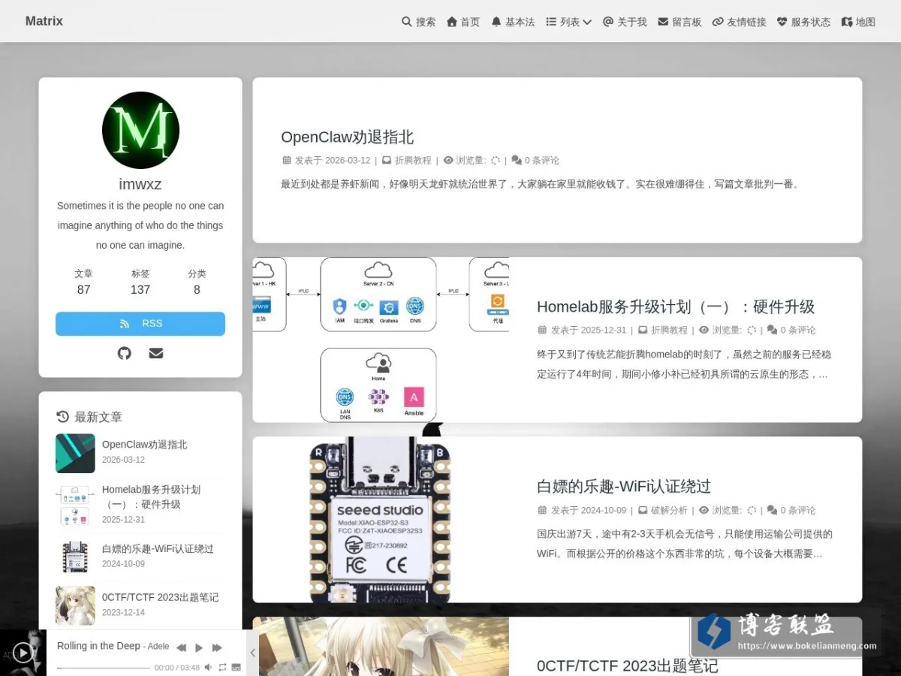
Task: Open the 关于我 about page
Action: (x=625, y=22)
